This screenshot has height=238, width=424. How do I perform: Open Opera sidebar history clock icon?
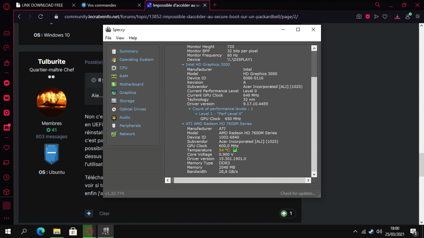click(x=6, y=178)
